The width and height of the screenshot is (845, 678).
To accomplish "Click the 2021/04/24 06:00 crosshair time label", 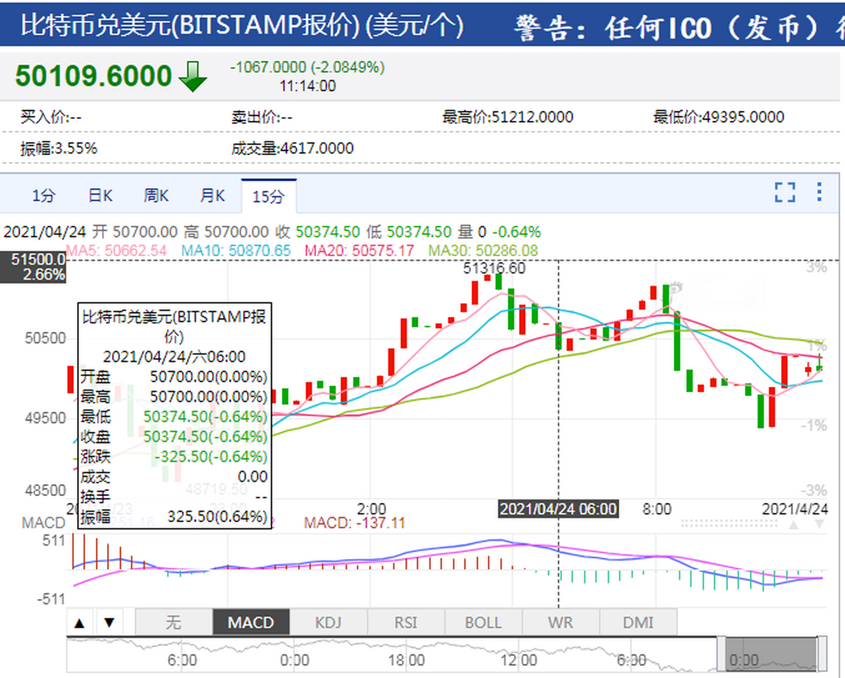I will (559, 509).
